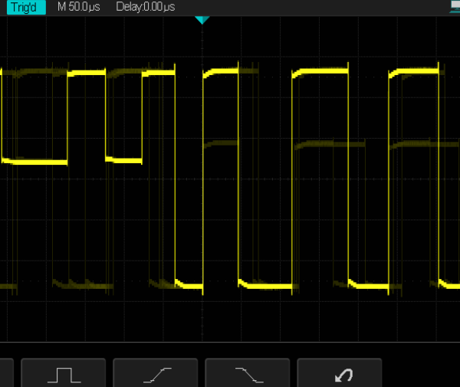Click the partially visible leftmost softkey
Viewport: 460px width, 387px height.
(x=6, y=374)
